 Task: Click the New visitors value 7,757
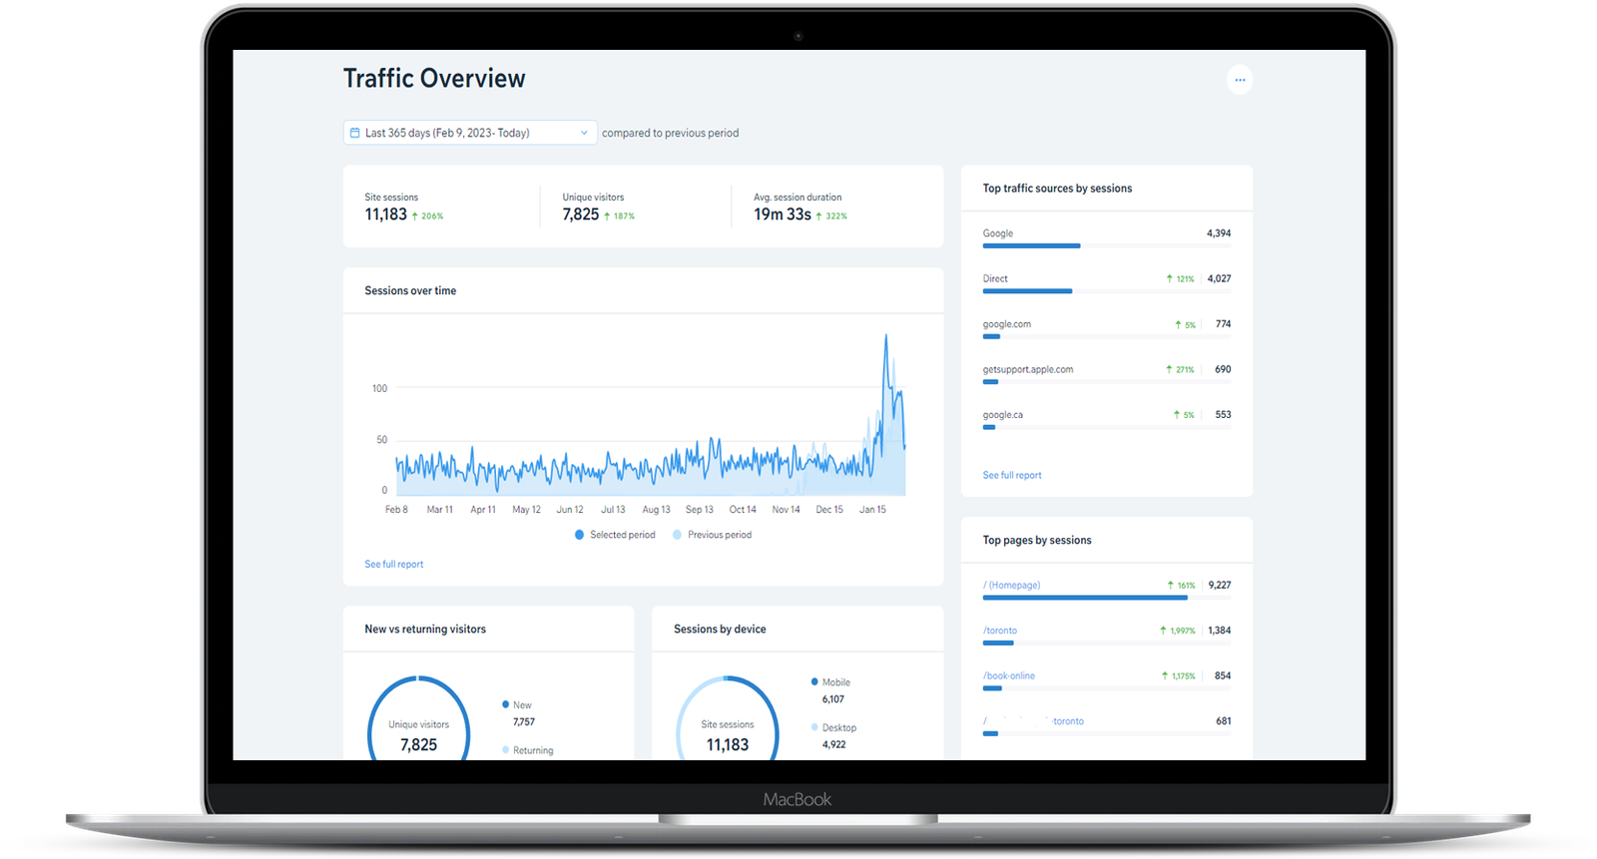click(524, 722)
